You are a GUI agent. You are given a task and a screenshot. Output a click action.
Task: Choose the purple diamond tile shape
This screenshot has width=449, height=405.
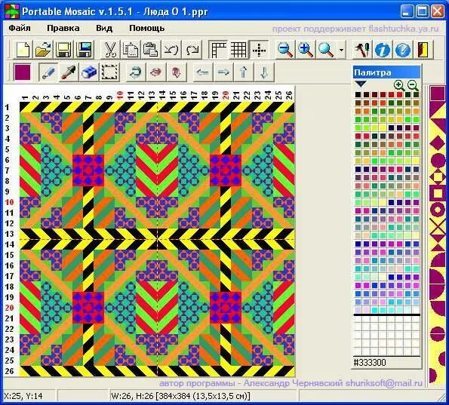437,143
